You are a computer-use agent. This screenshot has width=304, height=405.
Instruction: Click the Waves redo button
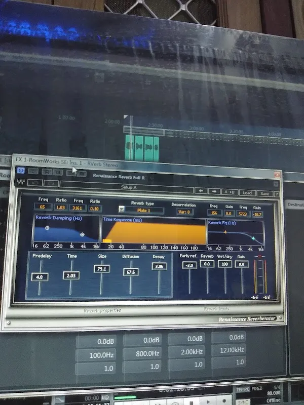[51, 183]
